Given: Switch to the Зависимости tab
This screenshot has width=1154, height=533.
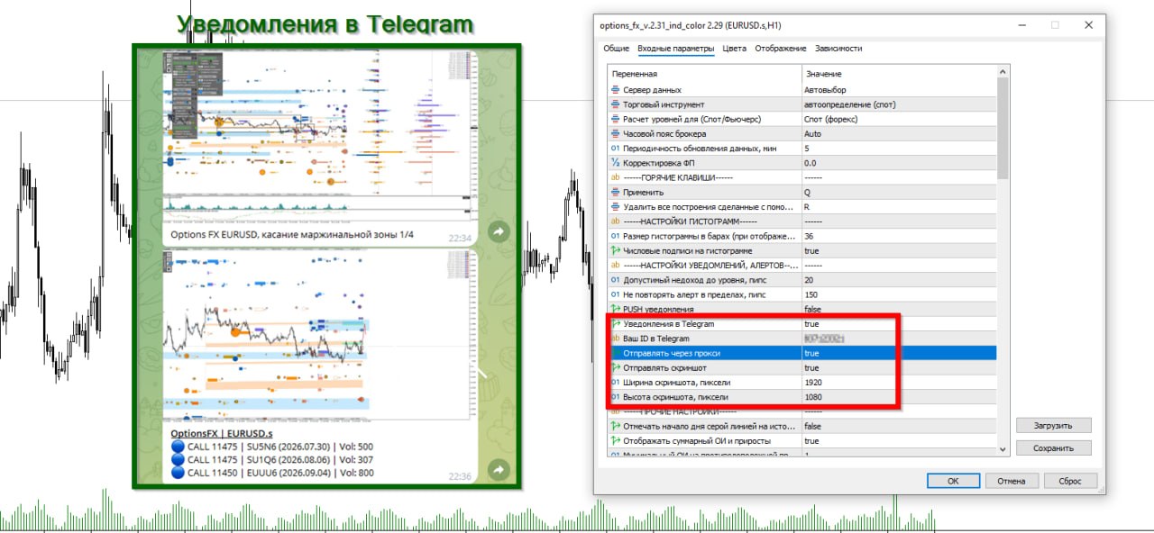Looking at the screenshot, I should pos(838,49).
